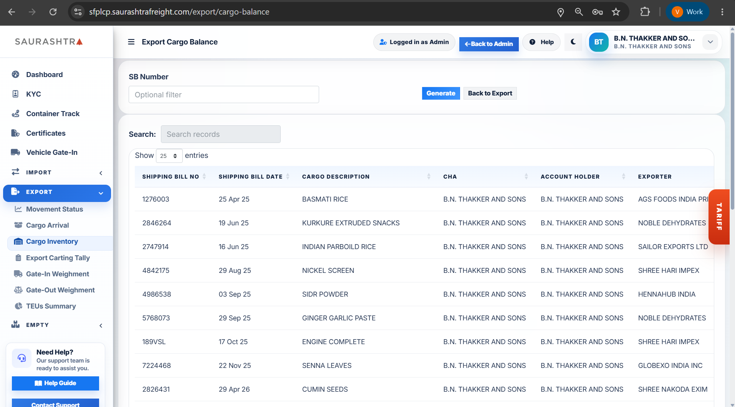The image size is (735, 407).
Task: Expand the B.N. Thakker account dropdown chevron
Action: click(x=710, y=42)
